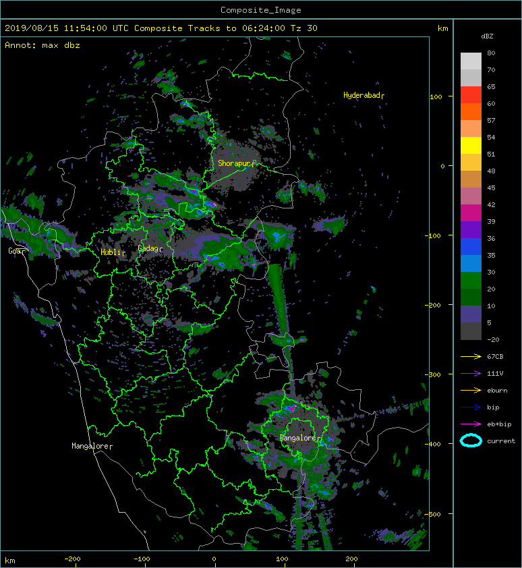Viewport: 522px width, 568px height.
Task: Pick the dark gray swatch above -20
Action: [471, 331]
